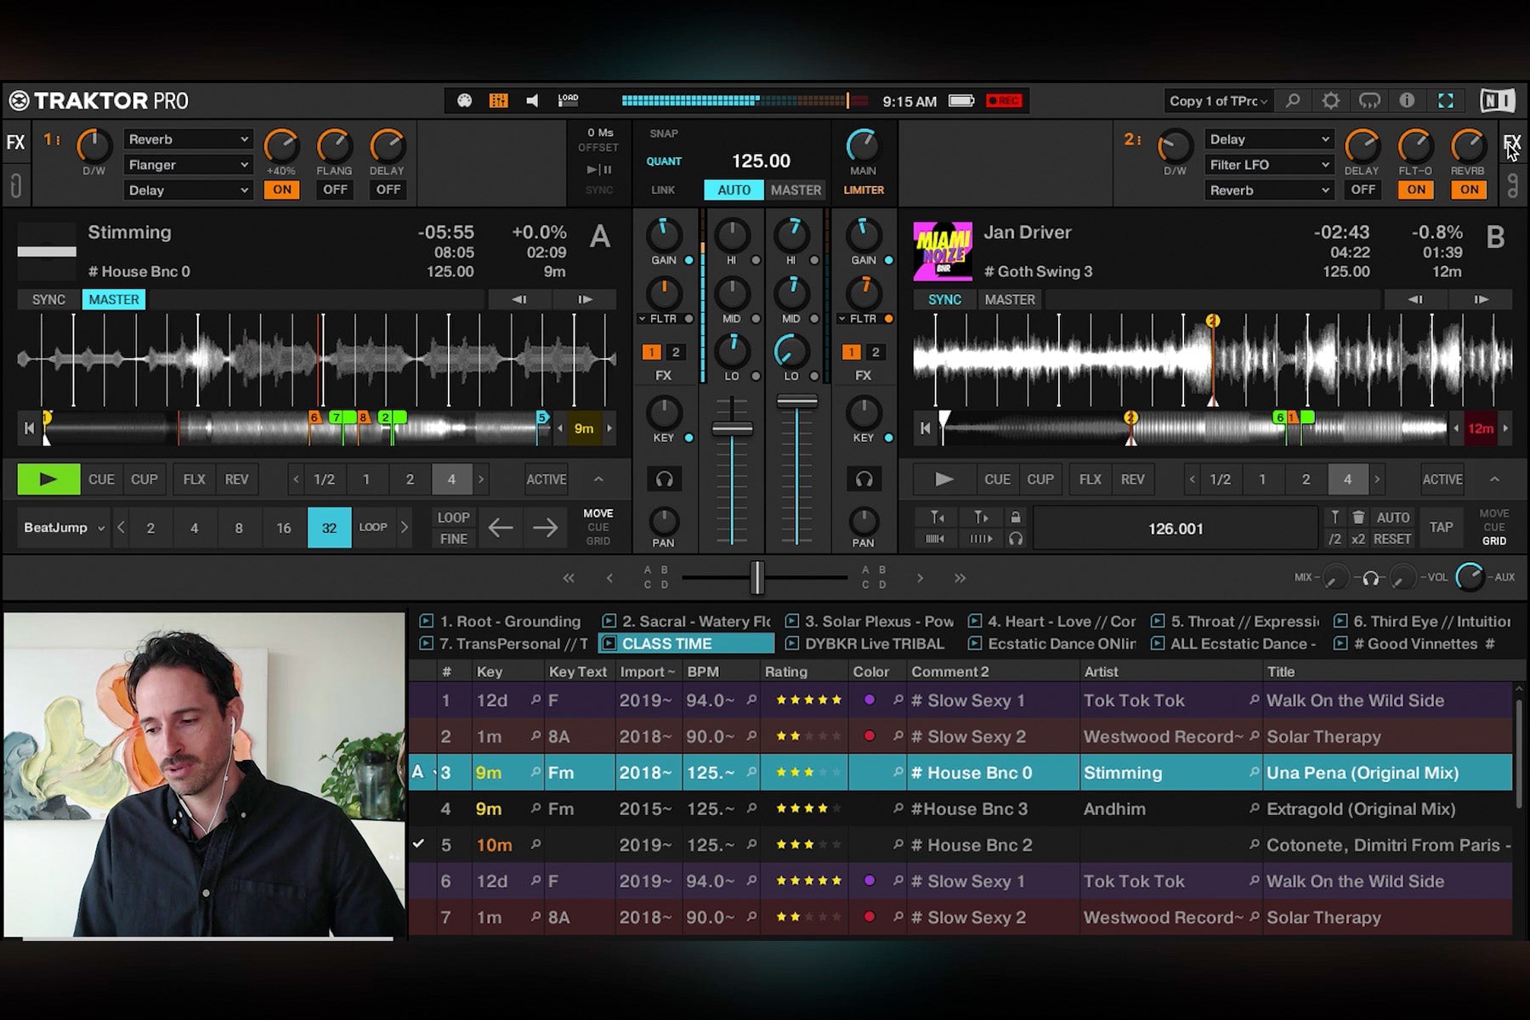
Task: Open the Reverb effect selector dropdown
Action: coord(188,139)
